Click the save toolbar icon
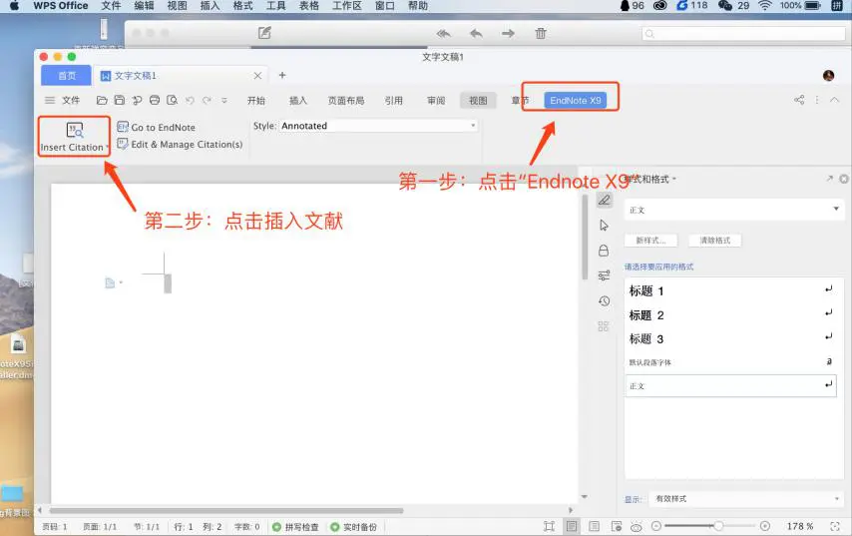Screen dimensions: 852x536 click(x=120, y=100)
